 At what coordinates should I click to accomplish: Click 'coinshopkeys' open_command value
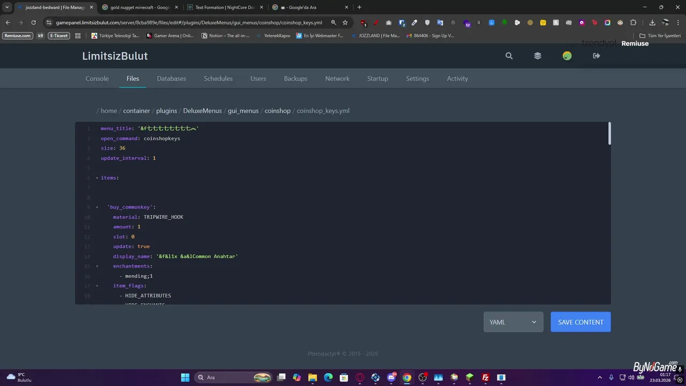click(x=162, y=138)
